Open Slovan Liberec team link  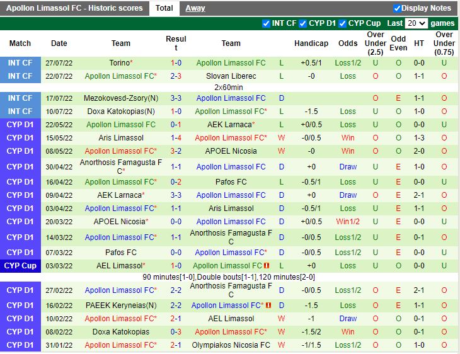[x=231, y=76]
